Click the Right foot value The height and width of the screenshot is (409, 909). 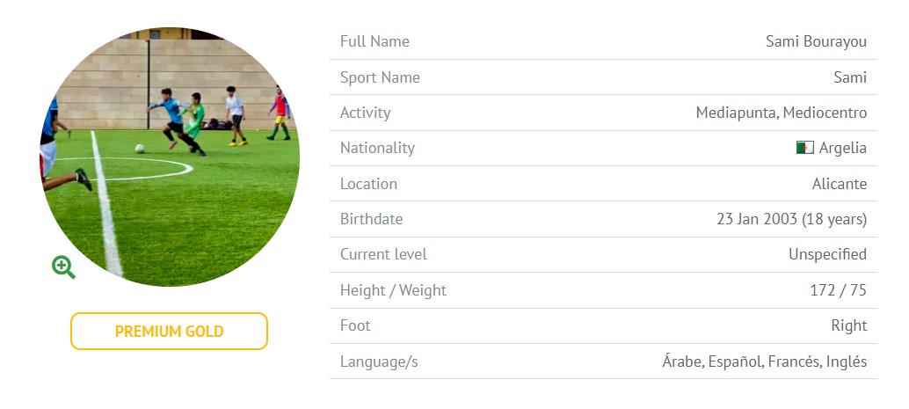(x=848, y=325)
